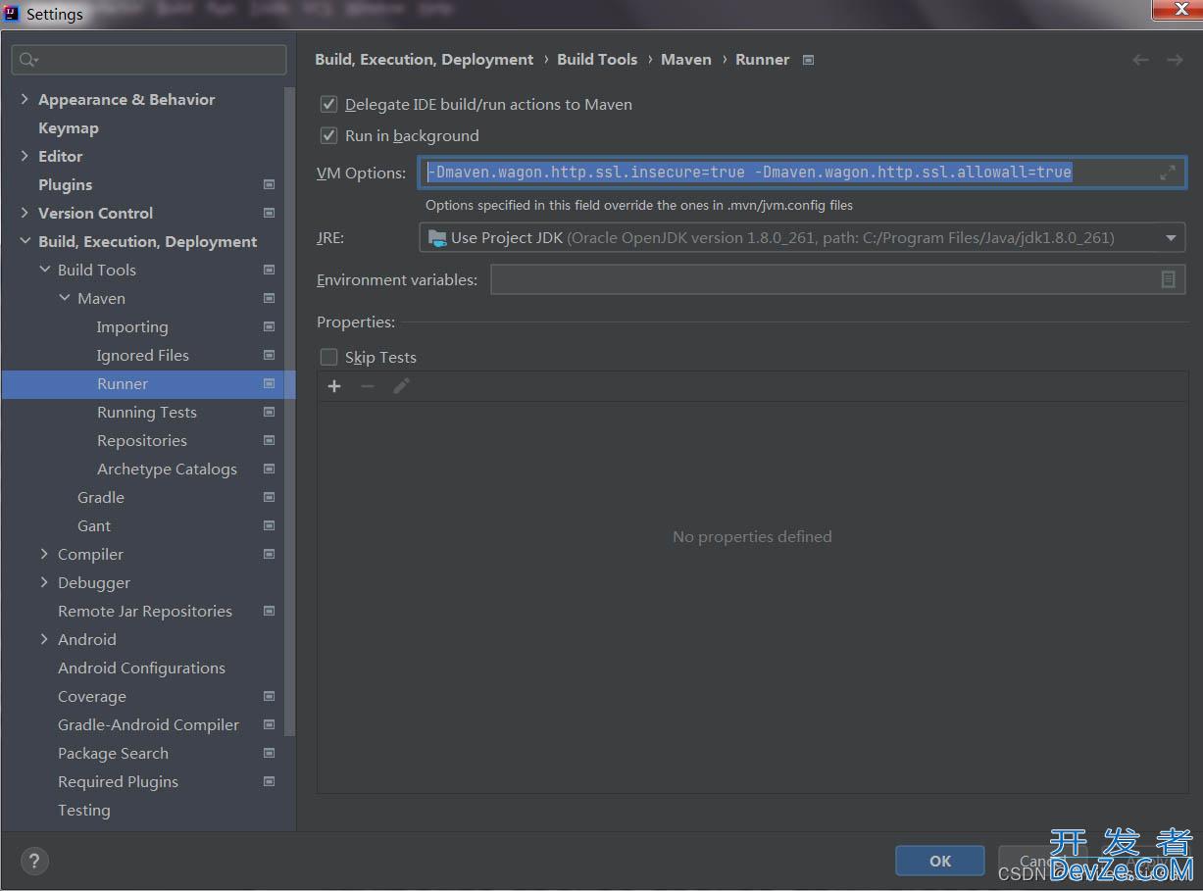The width and height of the screenshot is (1203, 891).
Task: Uncheck Run in background
Action: pyautogui.click(x=328, y=135)
